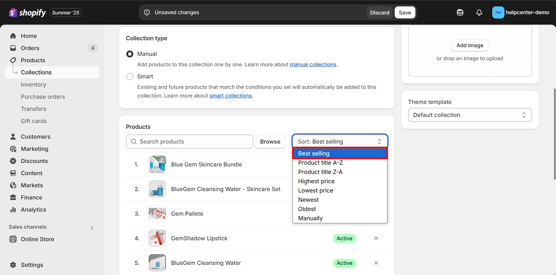Image resolution: width=556 pixels, height=275 pixels.
Task: Choose Highest price sort option
Action: click(316, 181)
